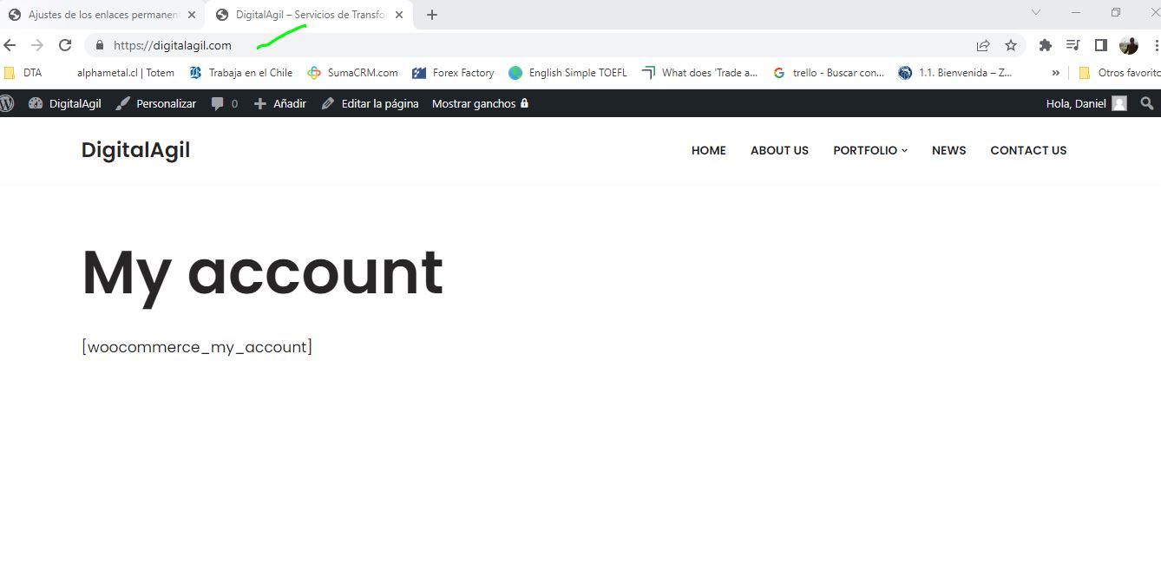Open the Extensions puzzle icon

click(x=1046, y=45)
